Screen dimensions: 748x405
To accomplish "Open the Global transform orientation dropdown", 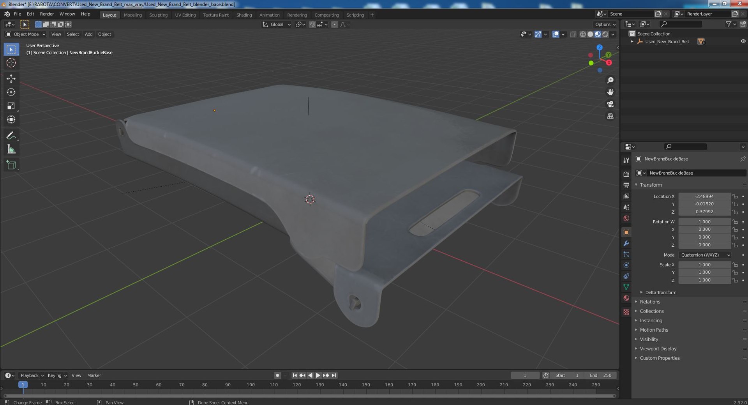I will (x=277, y=24).
